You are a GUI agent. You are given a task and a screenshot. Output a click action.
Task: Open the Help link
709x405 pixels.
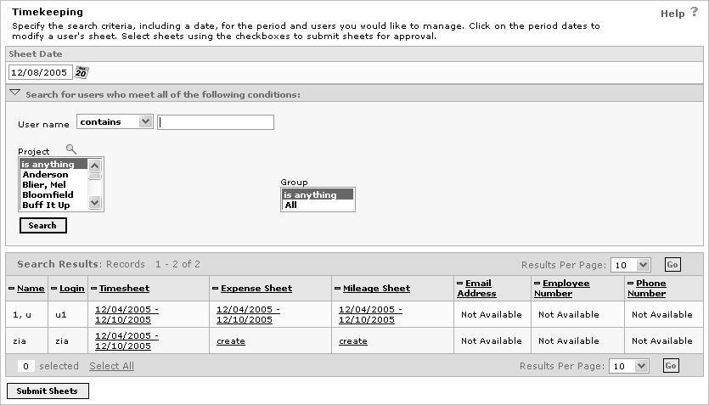(672, 14)
